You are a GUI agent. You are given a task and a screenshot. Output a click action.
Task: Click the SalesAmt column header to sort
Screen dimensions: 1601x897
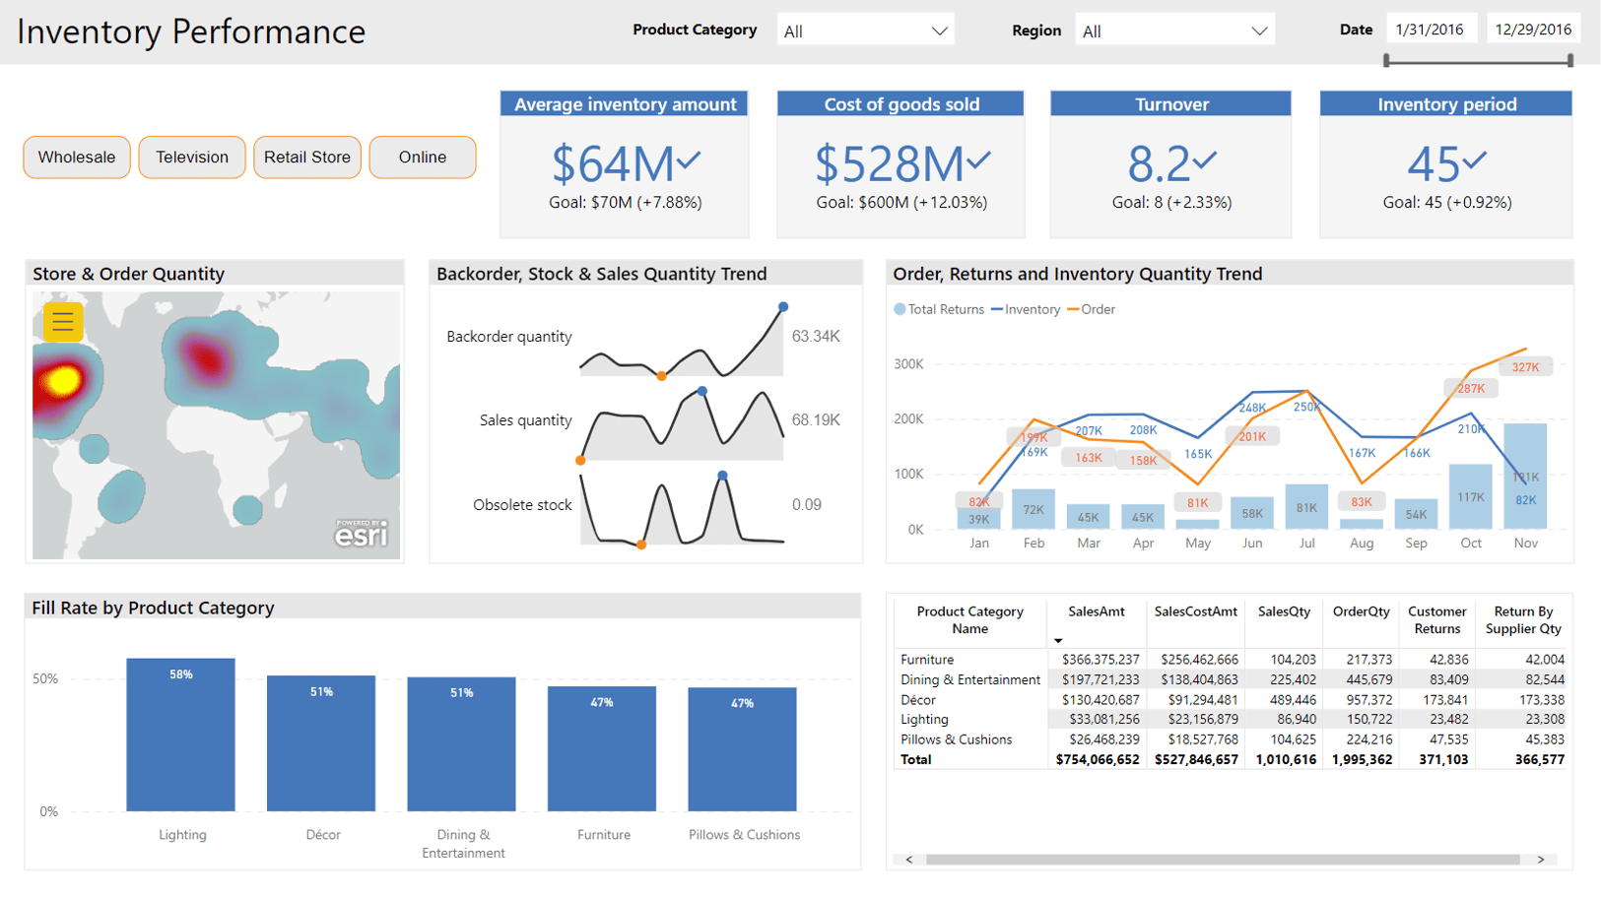[1097, 612]
